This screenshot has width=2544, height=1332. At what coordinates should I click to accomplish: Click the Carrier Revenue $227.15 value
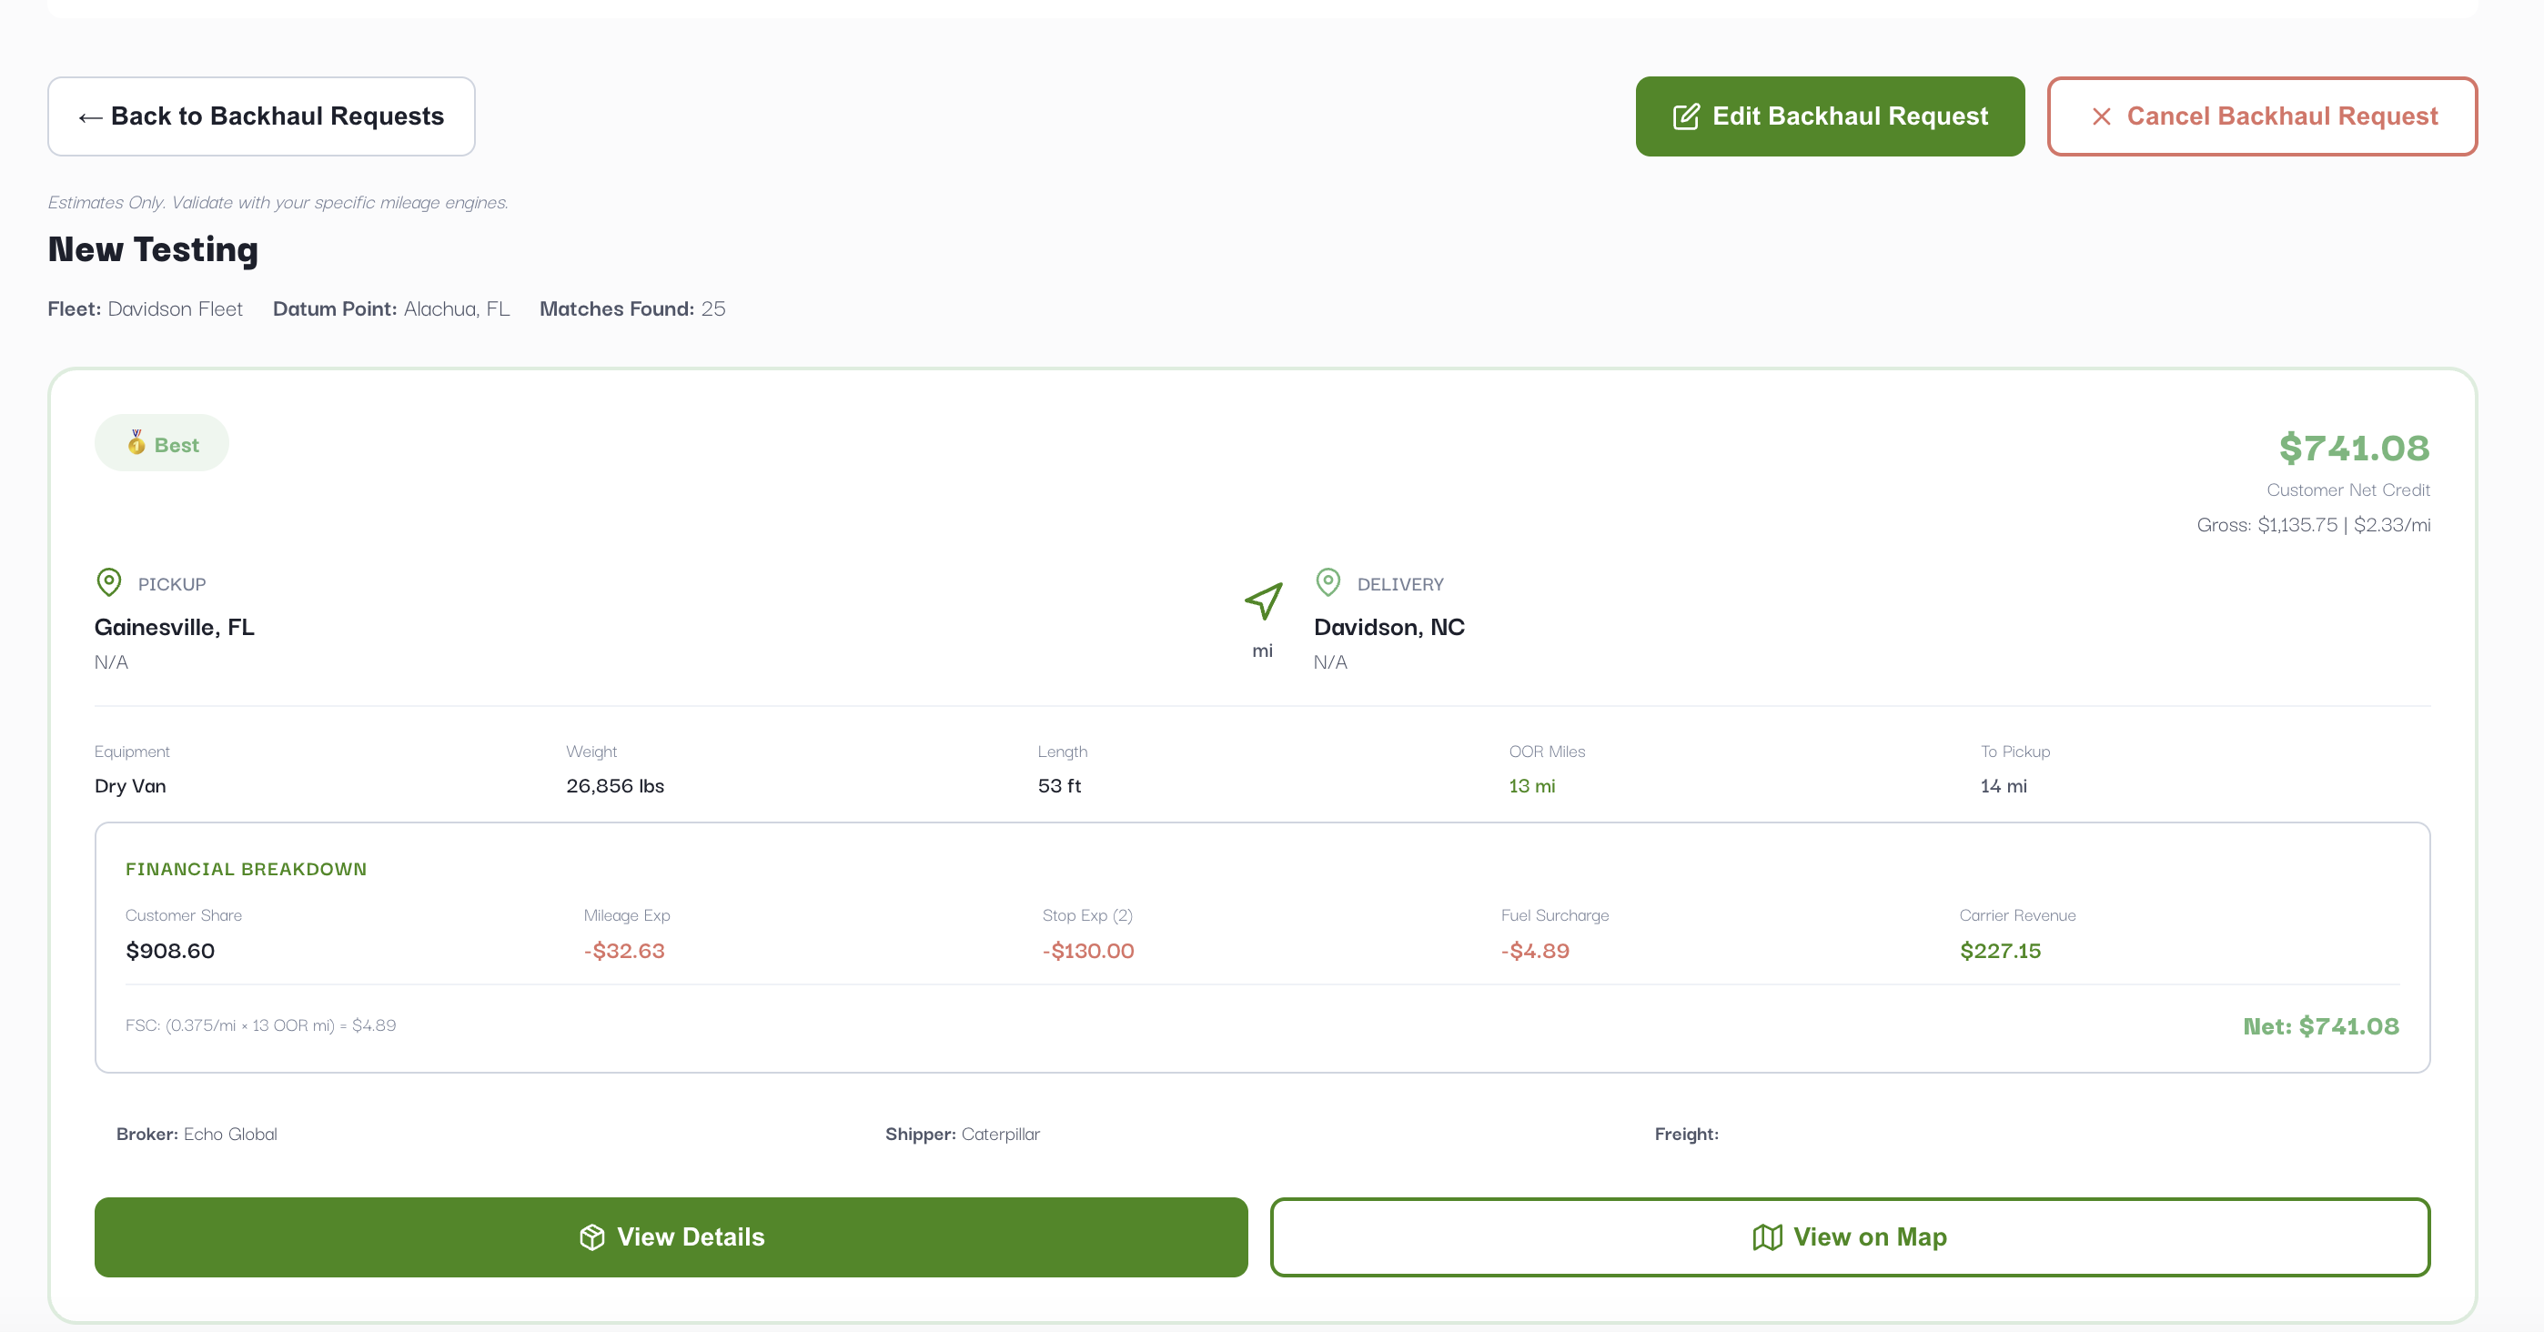click(2000, 951)
